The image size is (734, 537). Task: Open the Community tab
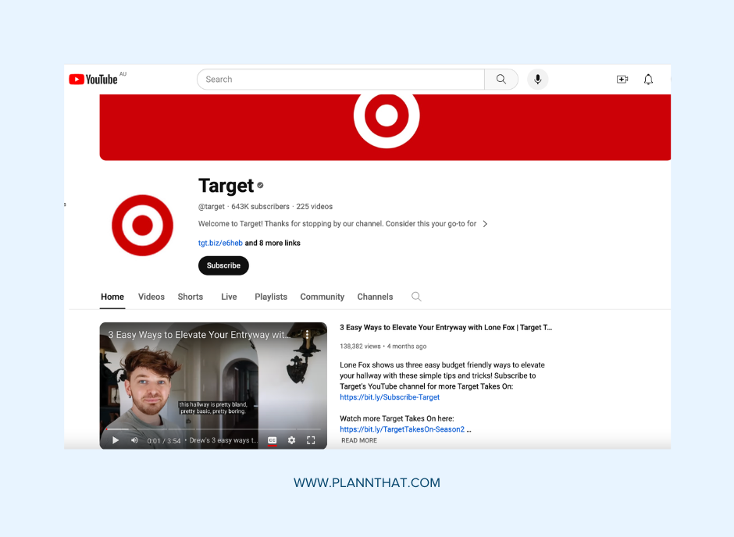coord(322,297)
